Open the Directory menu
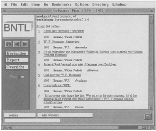 click(100, 4)
